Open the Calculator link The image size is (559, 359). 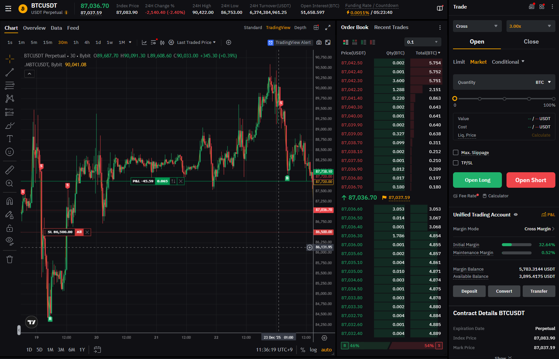496,196
